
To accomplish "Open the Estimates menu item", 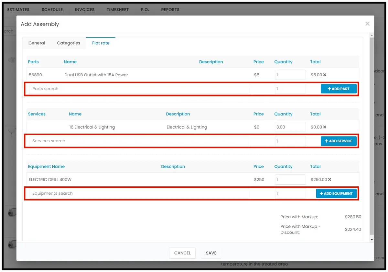I will click(x=18, y=10).
